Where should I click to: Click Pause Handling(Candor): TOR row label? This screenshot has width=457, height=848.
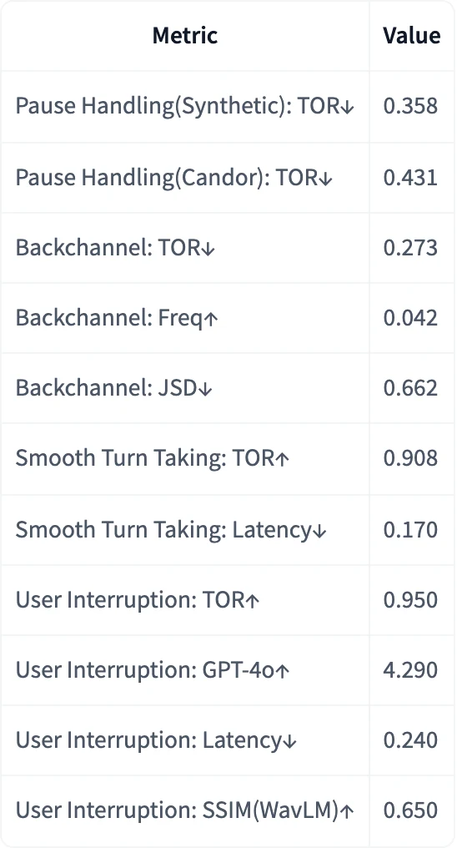pyautogui.click(x=174, y=177)
